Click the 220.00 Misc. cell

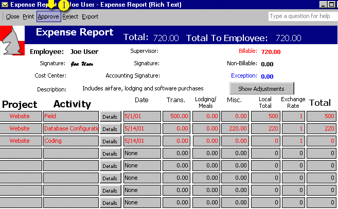(235, 128)
